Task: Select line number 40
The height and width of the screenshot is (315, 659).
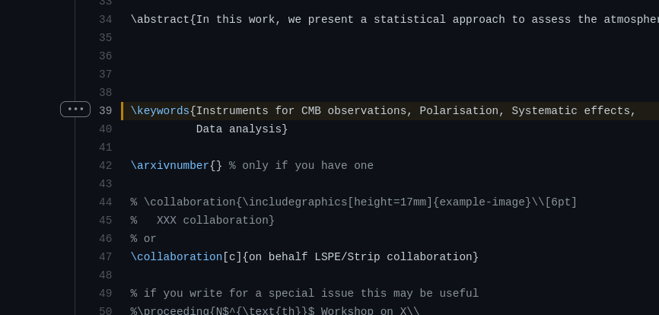Action: 105,129
